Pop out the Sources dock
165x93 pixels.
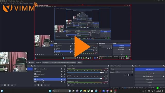(65, 66)
